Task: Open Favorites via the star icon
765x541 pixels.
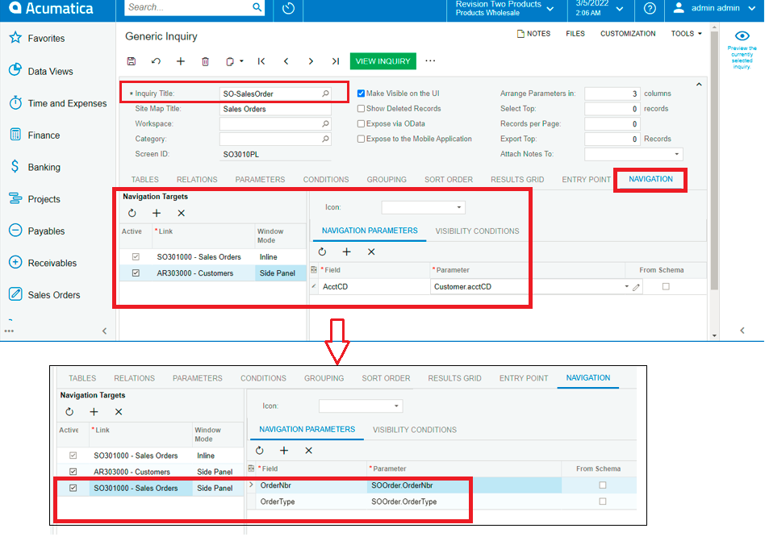Action: [15, 38]
